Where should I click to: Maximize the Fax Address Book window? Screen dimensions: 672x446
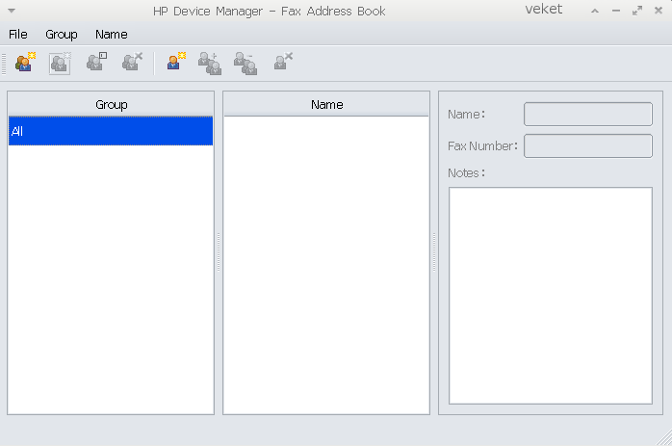(x=637, y=12)
